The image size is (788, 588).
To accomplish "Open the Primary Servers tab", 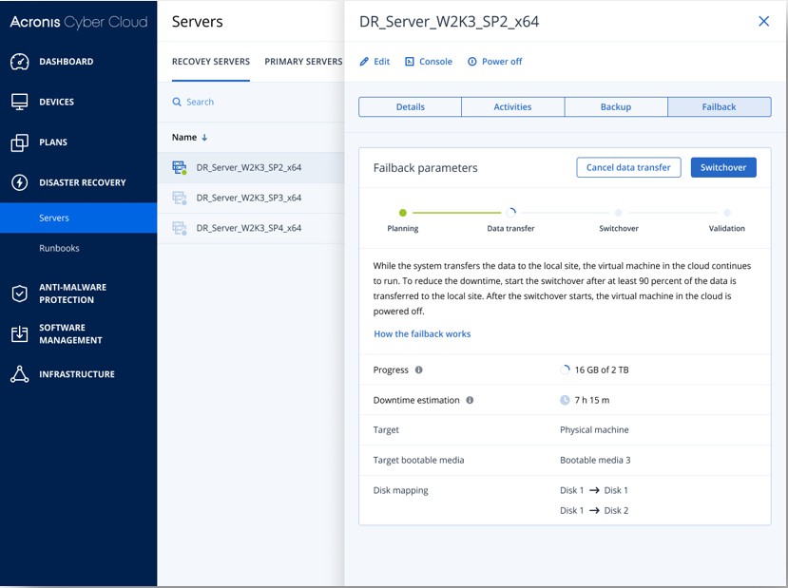I will [x=303, y=62].
